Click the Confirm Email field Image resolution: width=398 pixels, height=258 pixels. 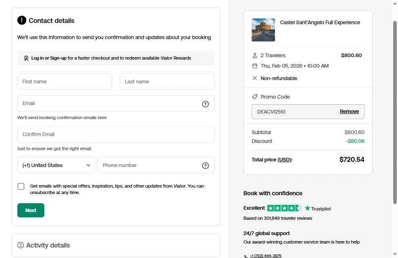pos(116,134)
